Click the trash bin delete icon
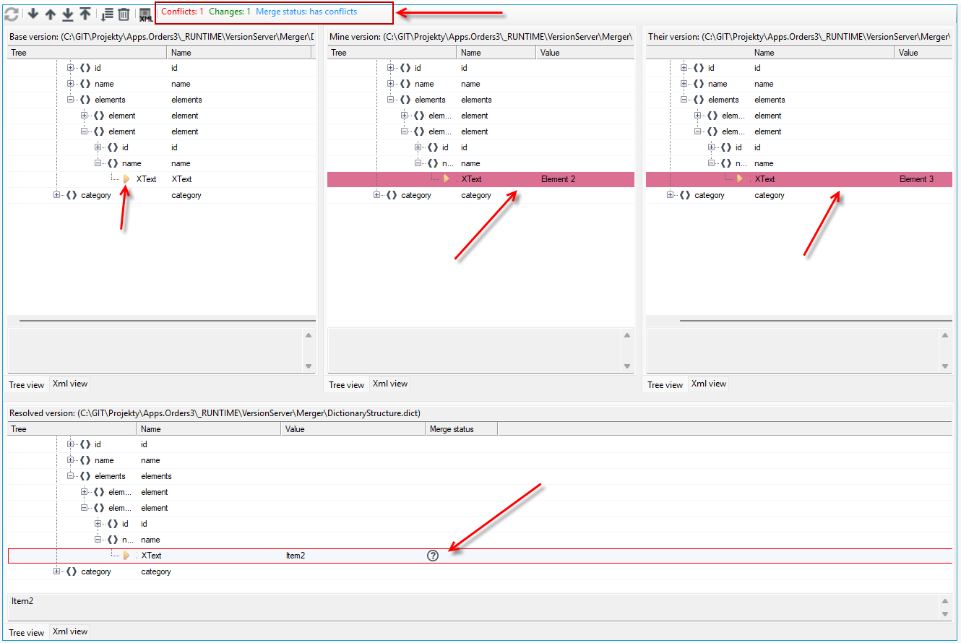This screenshot has height=643, width=961. pyautogui.click(x=124, y=14)
